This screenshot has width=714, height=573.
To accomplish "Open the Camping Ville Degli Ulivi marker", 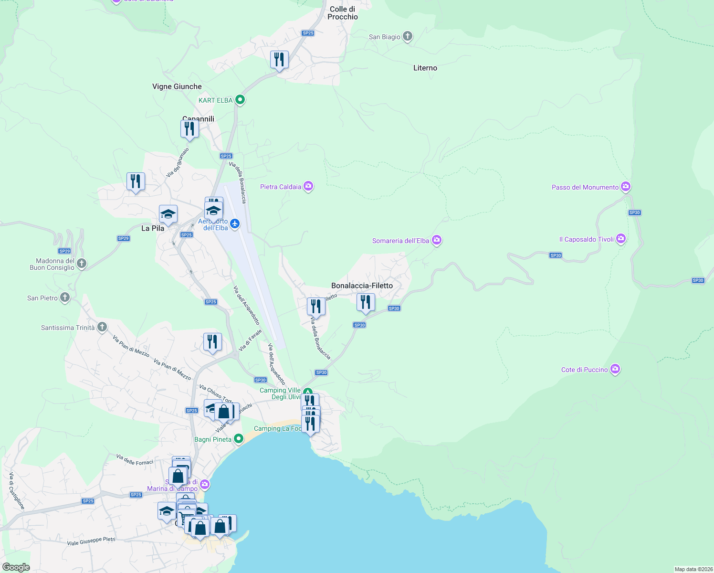I will click(308, 392).
